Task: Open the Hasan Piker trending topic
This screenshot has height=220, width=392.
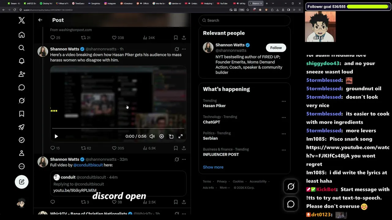Action: point(214,106)
